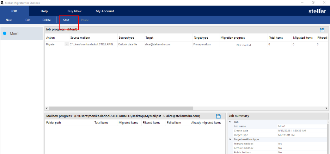Open the JOB tab
This screenshot has height=154, width=330.
click(x=14, y=11)
